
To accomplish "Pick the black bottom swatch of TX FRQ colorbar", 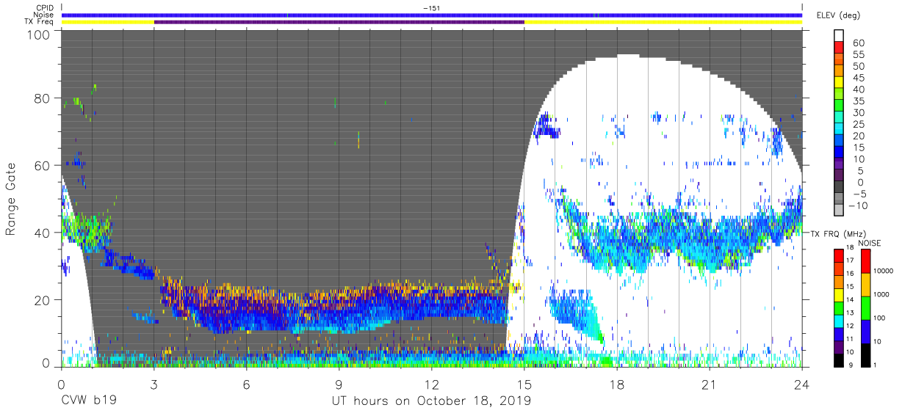I will [x=839, y=361].
